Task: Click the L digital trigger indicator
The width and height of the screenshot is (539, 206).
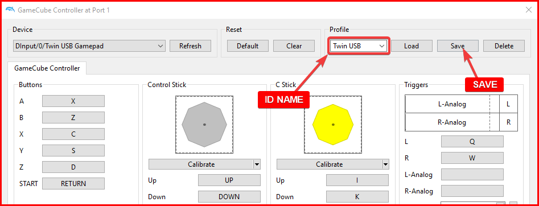Action: 508,104
